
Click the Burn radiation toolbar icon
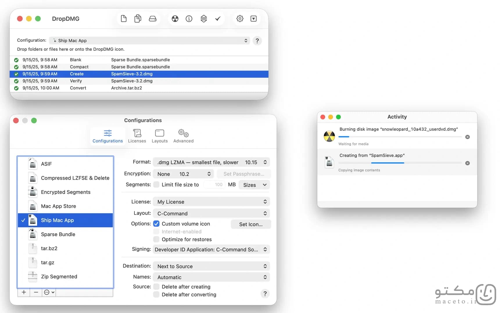pyautogui.click(x=175, y=19)
